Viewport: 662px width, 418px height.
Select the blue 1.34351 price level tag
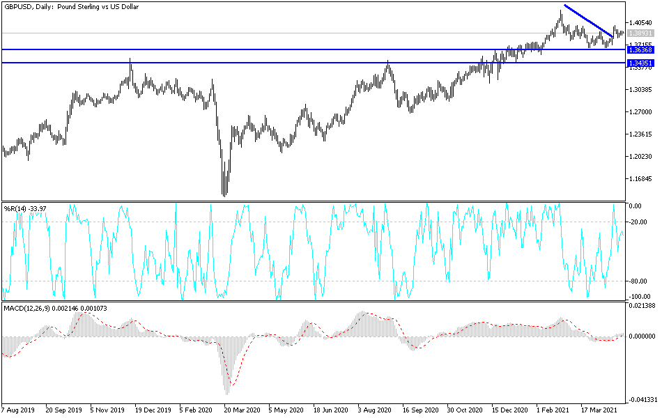point(642,63)
